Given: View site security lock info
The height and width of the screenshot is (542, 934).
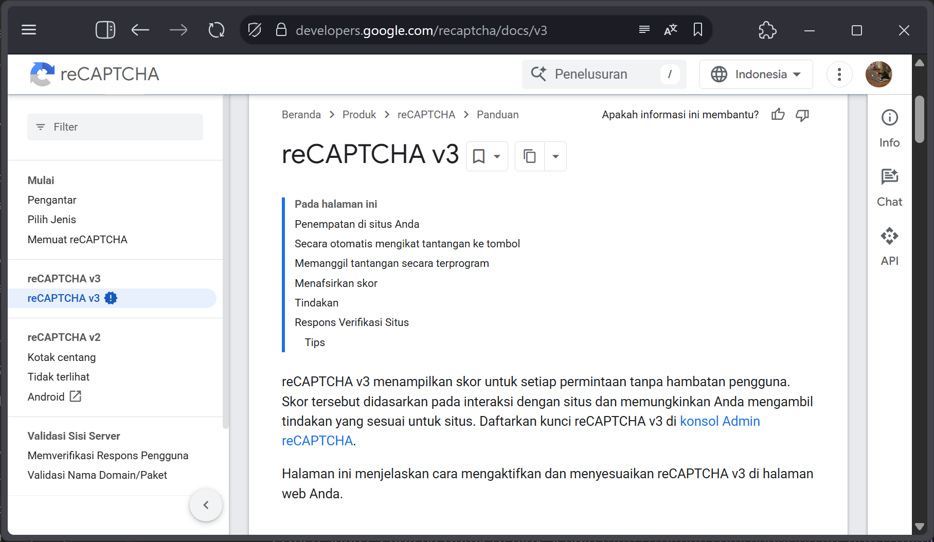Looking at the screenshot, I should [281, 30].
